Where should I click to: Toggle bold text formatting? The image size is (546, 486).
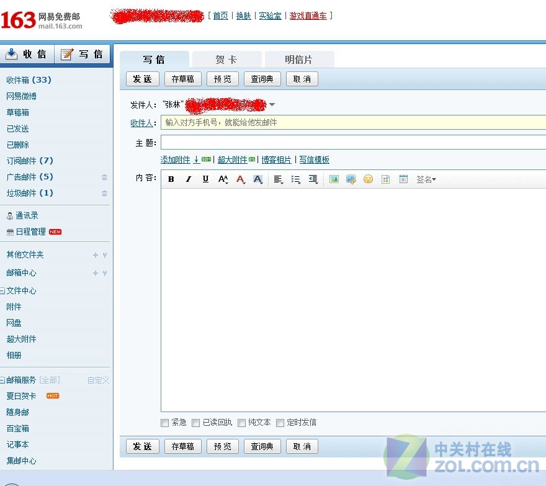(171, 179)
